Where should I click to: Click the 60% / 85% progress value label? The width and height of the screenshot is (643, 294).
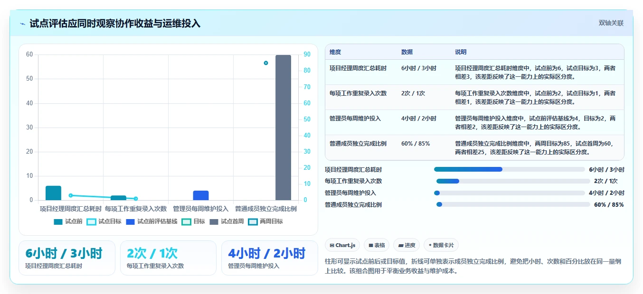click(609, 205)
